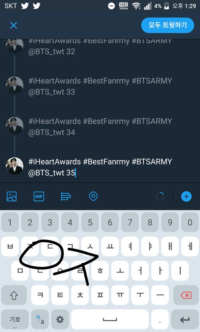Viewport: 200px width, 332px height.
Task: Open the GIF picker
Action: 39,196
